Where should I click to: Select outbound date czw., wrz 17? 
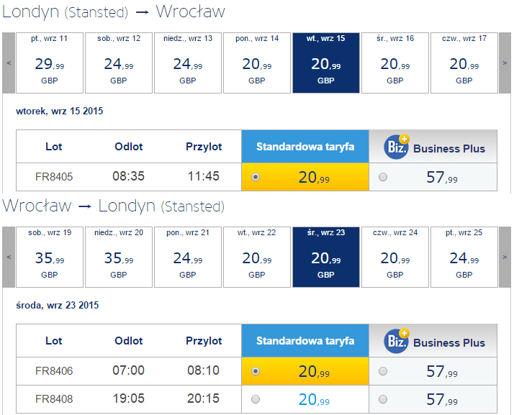click(x=464, y=63)
